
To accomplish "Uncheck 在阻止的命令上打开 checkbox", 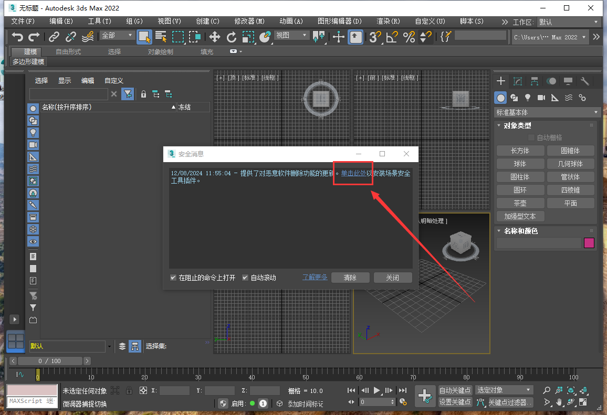I will point(173,278).
